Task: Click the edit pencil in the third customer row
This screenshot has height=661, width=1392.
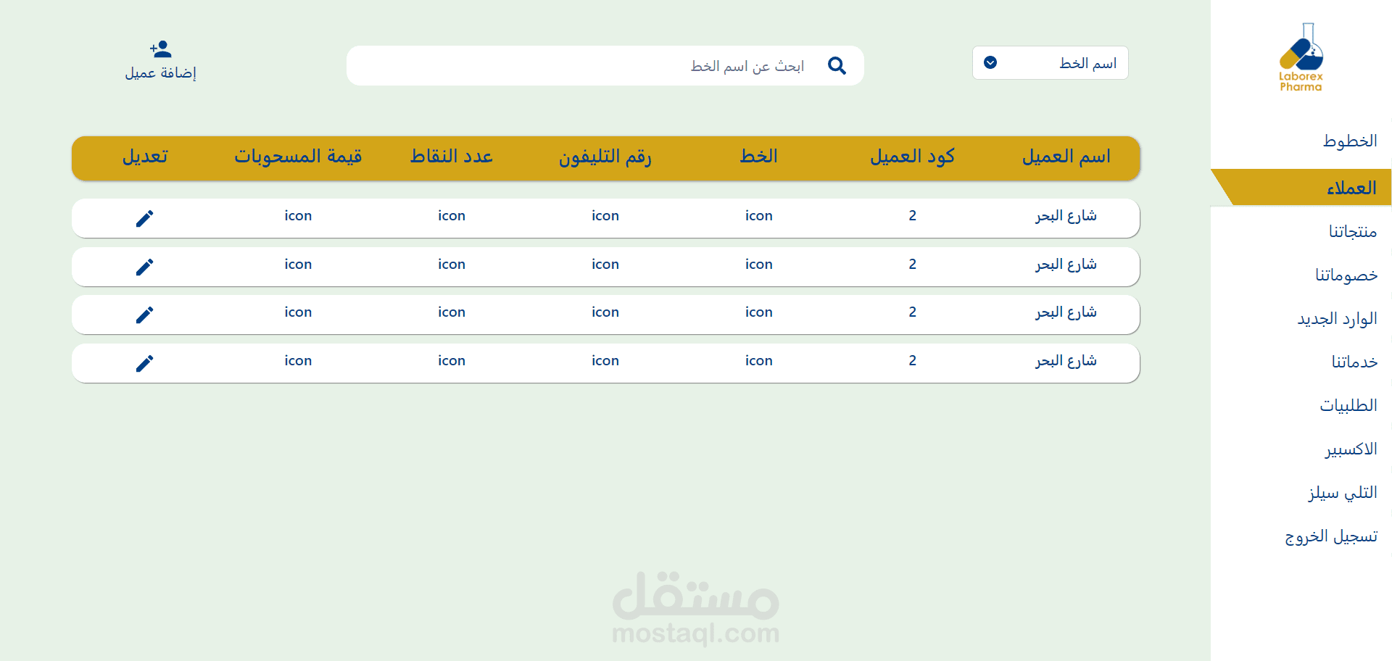Action: pyautogui.click(x=145, y=315)
